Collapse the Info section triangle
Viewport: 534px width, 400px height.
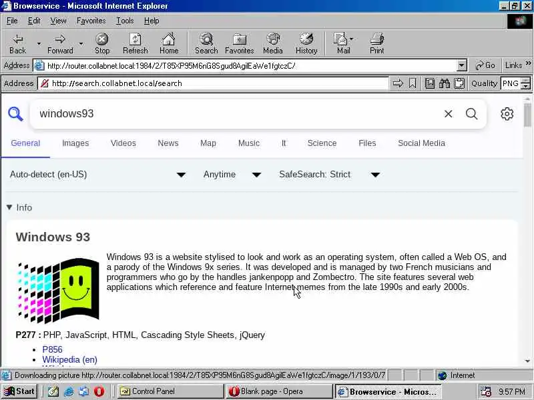(9, 207)
